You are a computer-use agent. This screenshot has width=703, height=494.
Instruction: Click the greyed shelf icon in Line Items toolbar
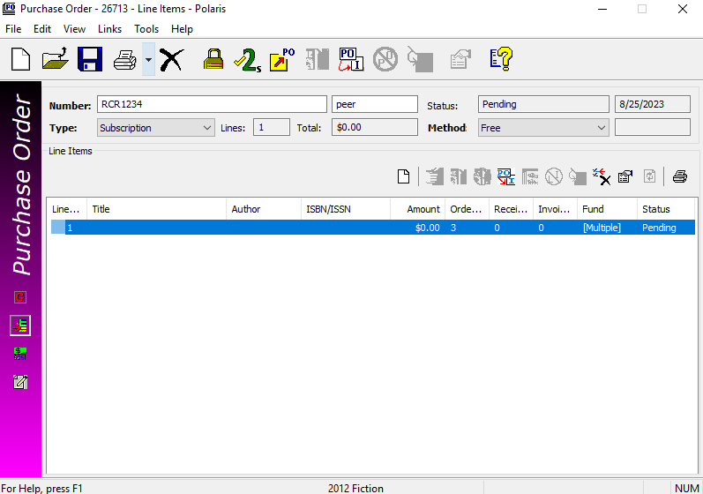[530, 176]
